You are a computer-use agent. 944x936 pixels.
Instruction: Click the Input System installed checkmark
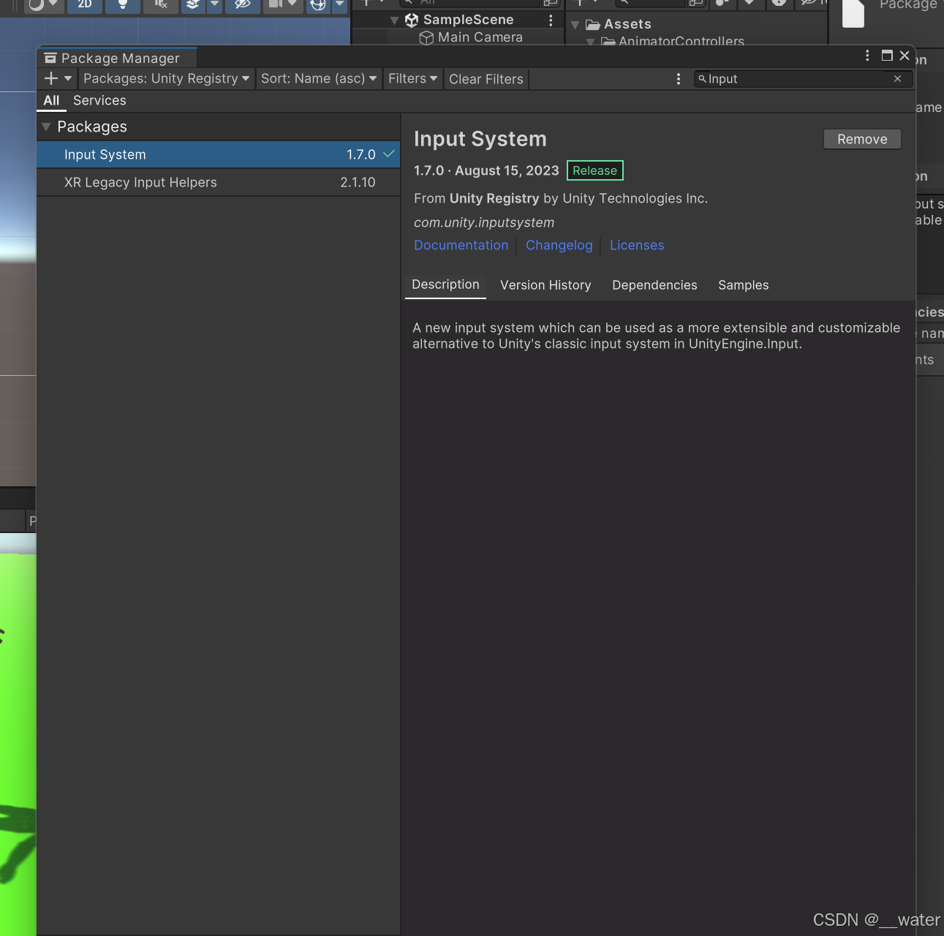click(x=389, y=154)
